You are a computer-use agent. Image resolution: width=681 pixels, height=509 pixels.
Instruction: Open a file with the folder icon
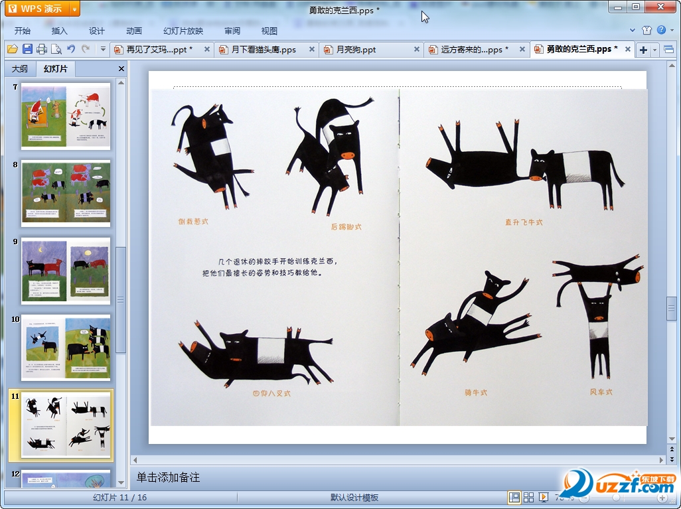click(12, 49)
